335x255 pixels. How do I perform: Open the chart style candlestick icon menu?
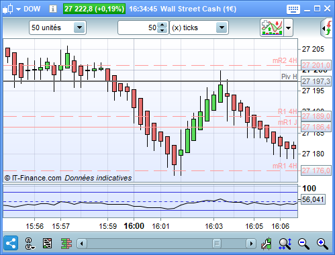[x=8, y=9]
